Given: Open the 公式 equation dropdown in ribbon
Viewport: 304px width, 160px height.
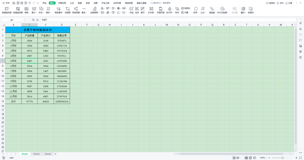Looking at the screenshot, I should [203, 12].
